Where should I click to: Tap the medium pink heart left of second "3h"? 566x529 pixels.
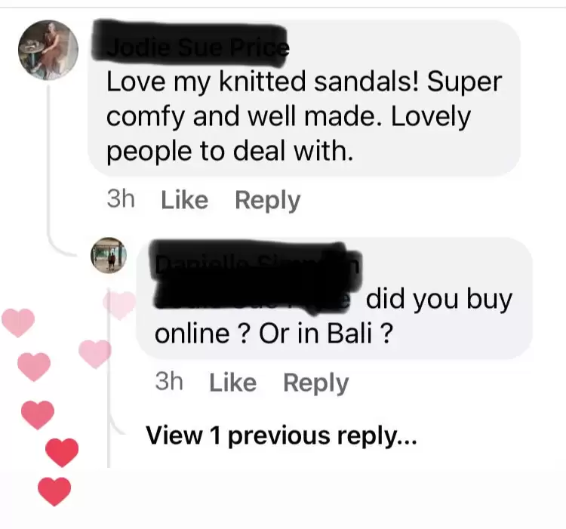tap(34, 367)
